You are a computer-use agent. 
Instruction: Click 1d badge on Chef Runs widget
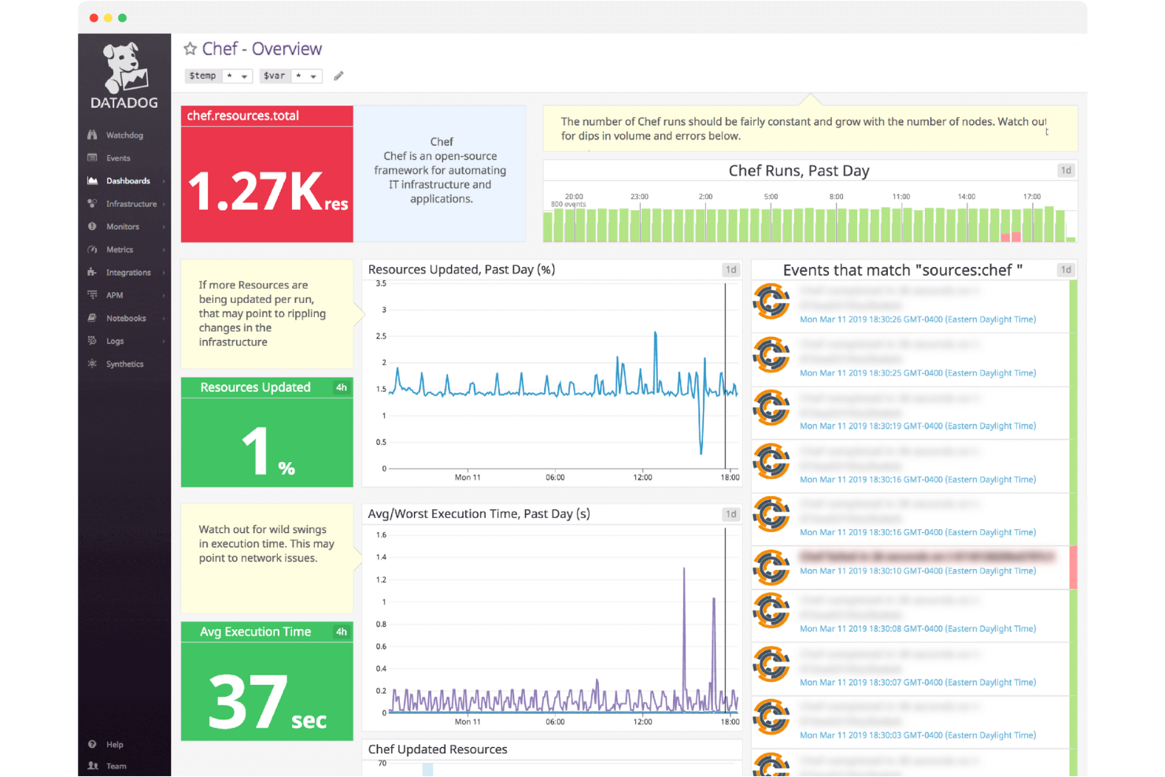1066,170
